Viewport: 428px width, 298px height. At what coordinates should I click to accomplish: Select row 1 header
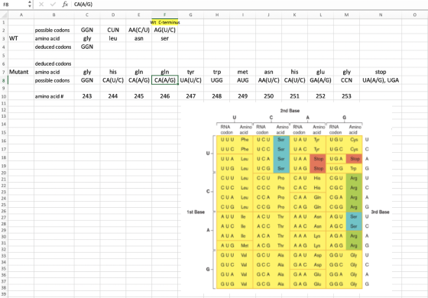4,22
